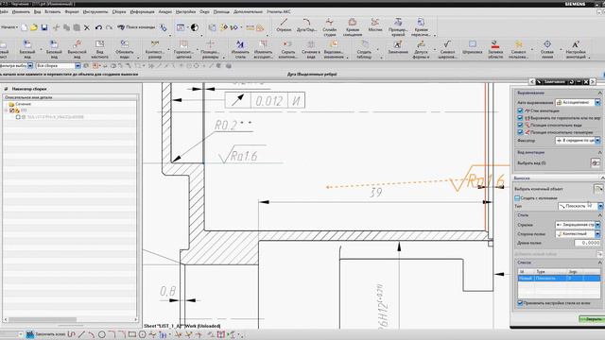Select the Мостик bridge curve tool

click(375, 25)
